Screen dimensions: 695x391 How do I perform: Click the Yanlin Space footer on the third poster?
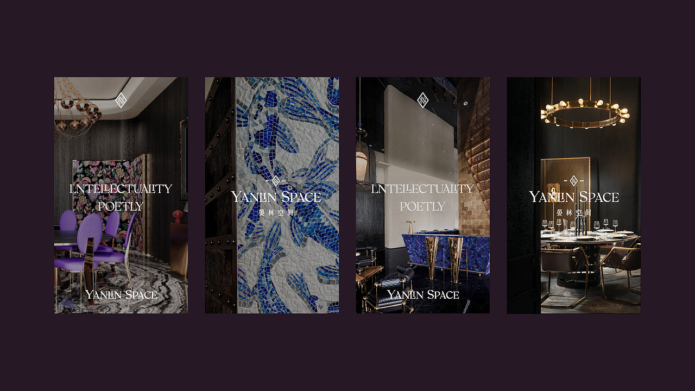(x=423, y=295)
